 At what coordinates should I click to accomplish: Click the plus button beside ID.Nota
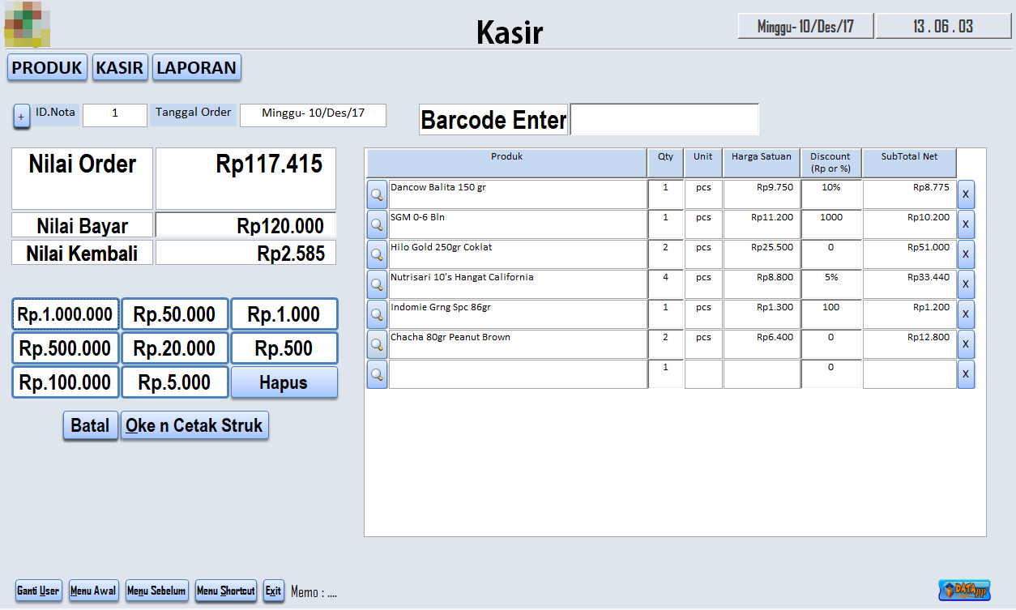click(x=22, y=116)
